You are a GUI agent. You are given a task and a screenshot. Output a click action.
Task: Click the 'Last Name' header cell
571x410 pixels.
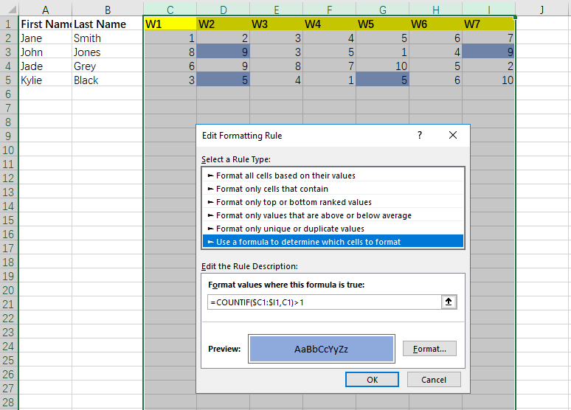[x=108, y=24]
